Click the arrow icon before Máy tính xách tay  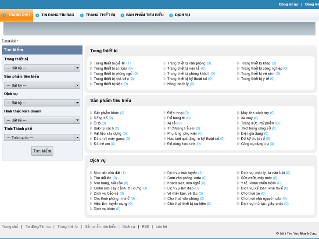tap(238, 113)
